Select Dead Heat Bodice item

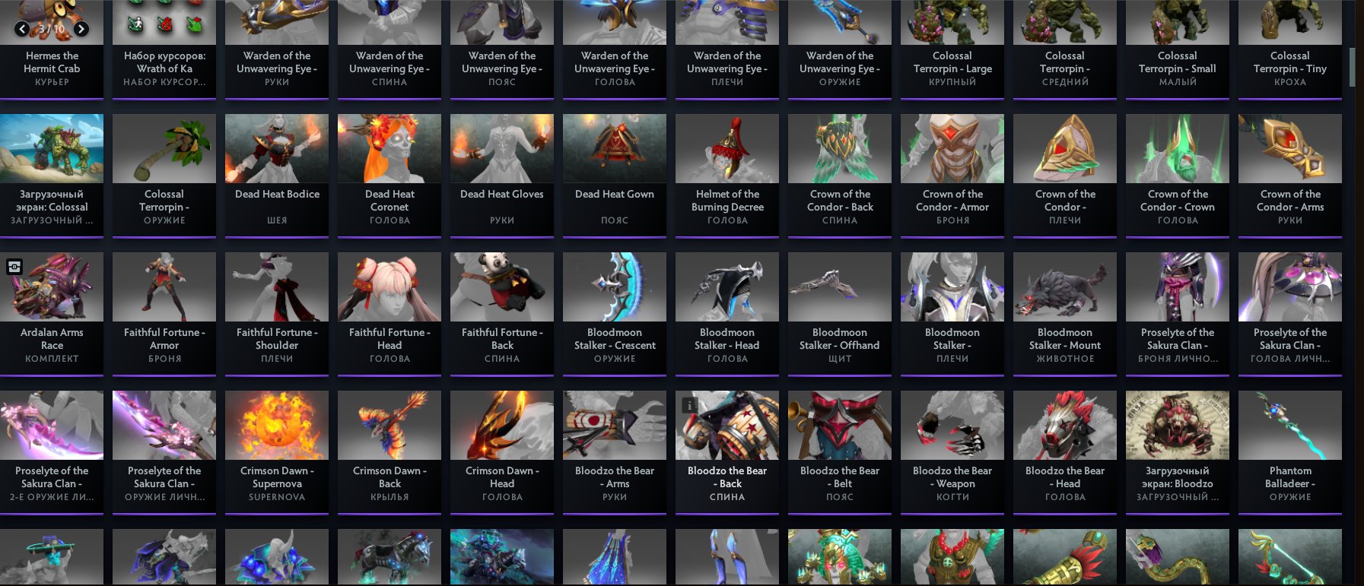(x=277, y=176)
